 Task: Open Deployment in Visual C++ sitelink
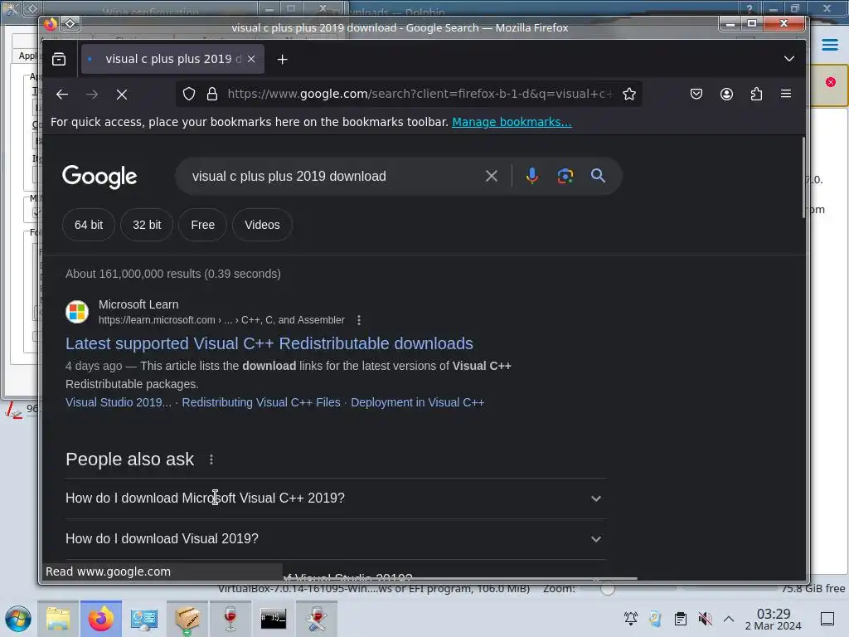click(x=418, y=402)
